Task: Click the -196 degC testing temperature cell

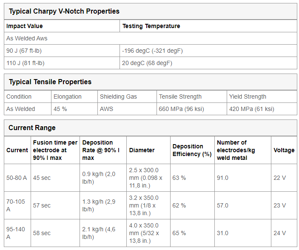Action: 208,51
